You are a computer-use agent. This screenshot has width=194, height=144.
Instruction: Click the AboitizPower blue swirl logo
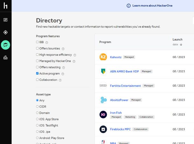[104, 100]
